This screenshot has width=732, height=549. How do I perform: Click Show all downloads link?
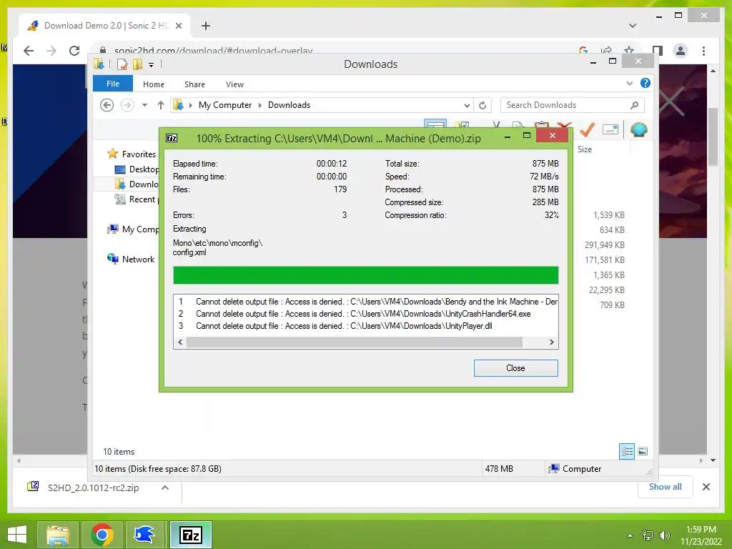pyautogui.click(x=665, y=486)
